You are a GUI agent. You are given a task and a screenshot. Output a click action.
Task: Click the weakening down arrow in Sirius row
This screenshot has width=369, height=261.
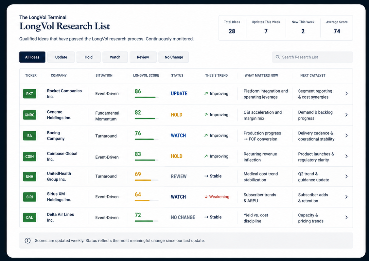coord(206,197)
